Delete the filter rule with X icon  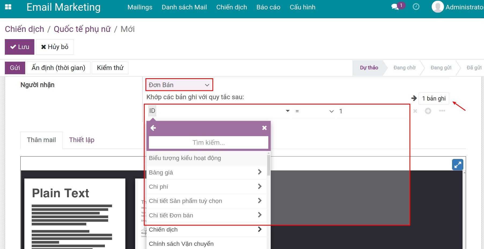point(415,111)
